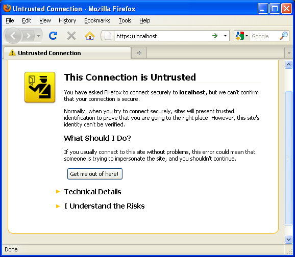
Task: Click the 'What Should I Do?' heading
Action: pos(97,138)
